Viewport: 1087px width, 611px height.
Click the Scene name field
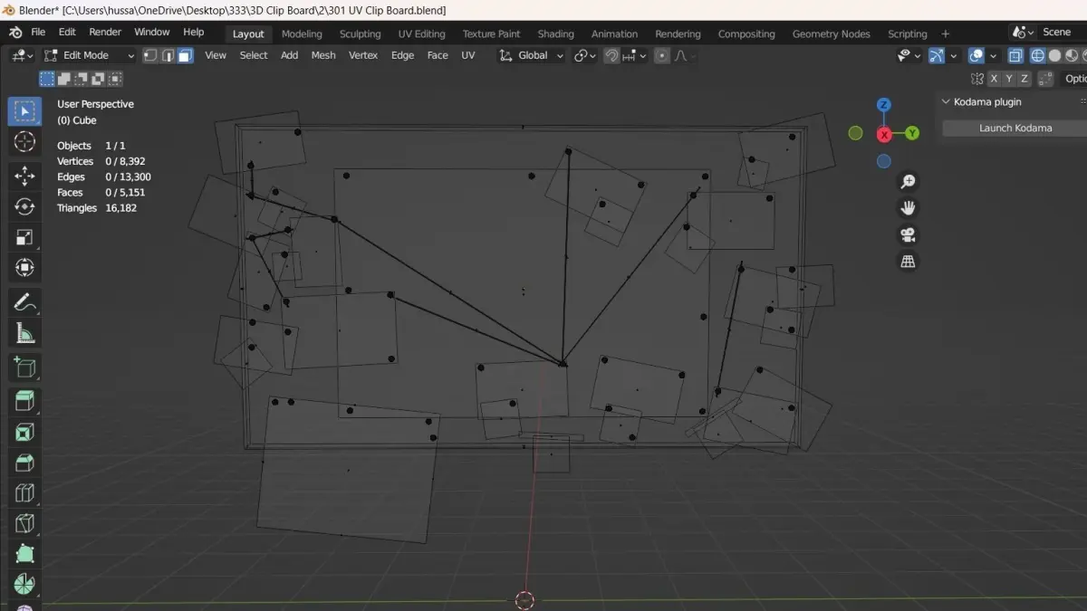[x=1063, y=32]
